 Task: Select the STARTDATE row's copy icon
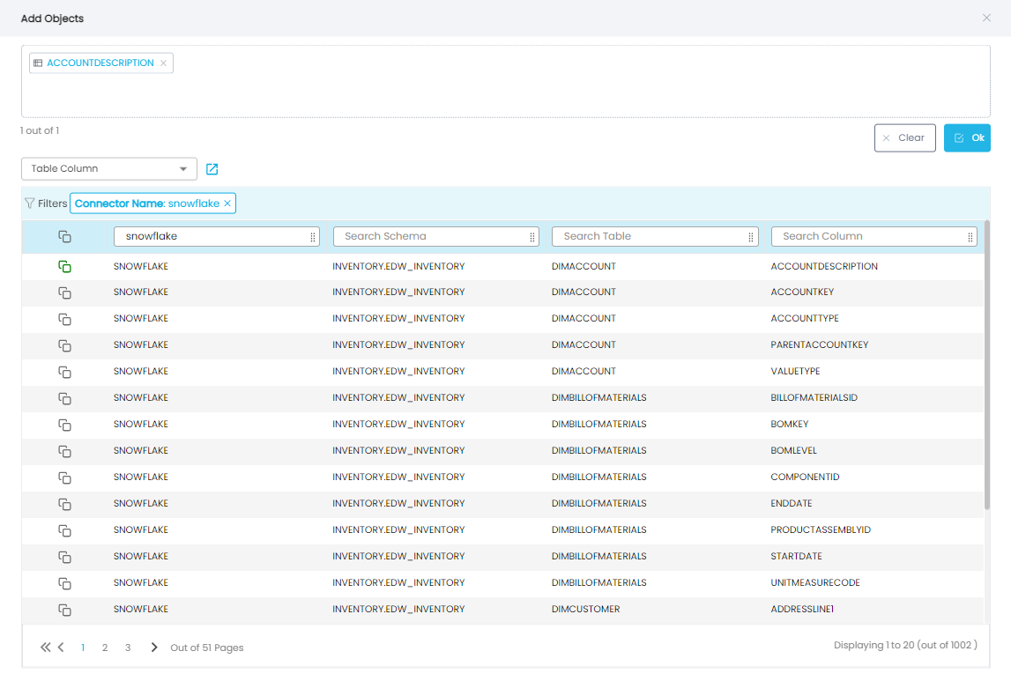(64, 558)
